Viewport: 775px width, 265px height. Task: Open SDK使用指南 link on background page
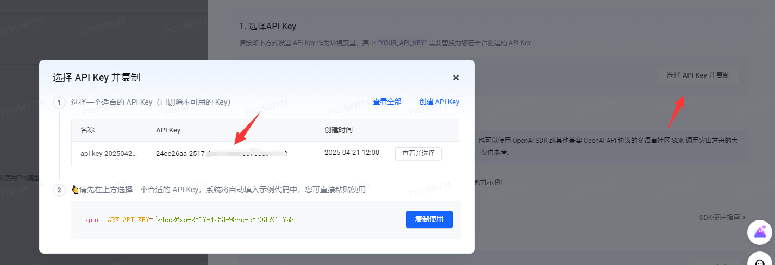click(722, 217)
